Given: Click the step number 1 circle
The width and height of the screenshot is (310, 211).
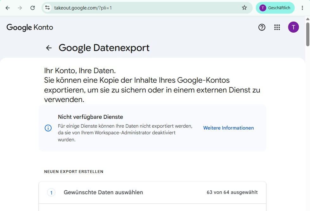Looking at the screenshot, I should coord(51,192).
